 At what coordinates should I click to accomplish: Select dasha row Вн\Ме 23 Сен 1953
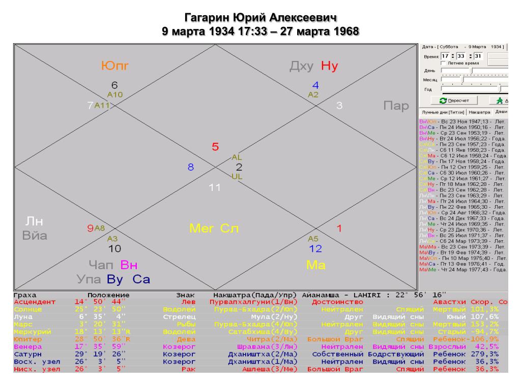click(462, 133)
